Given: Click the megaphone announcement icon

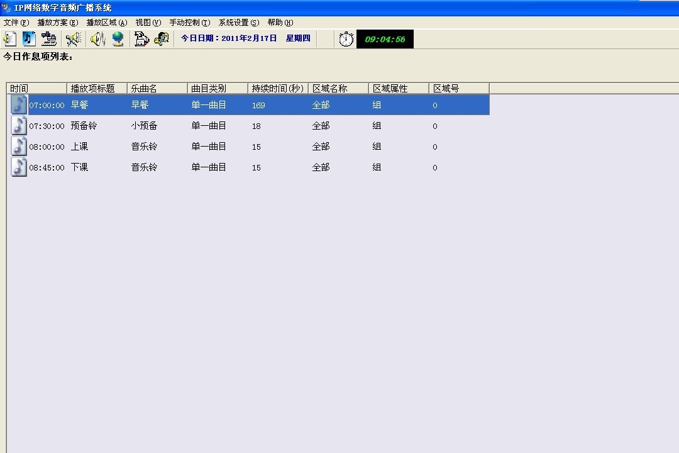Looking at the screenshot, I should click(x=74, y=38).
